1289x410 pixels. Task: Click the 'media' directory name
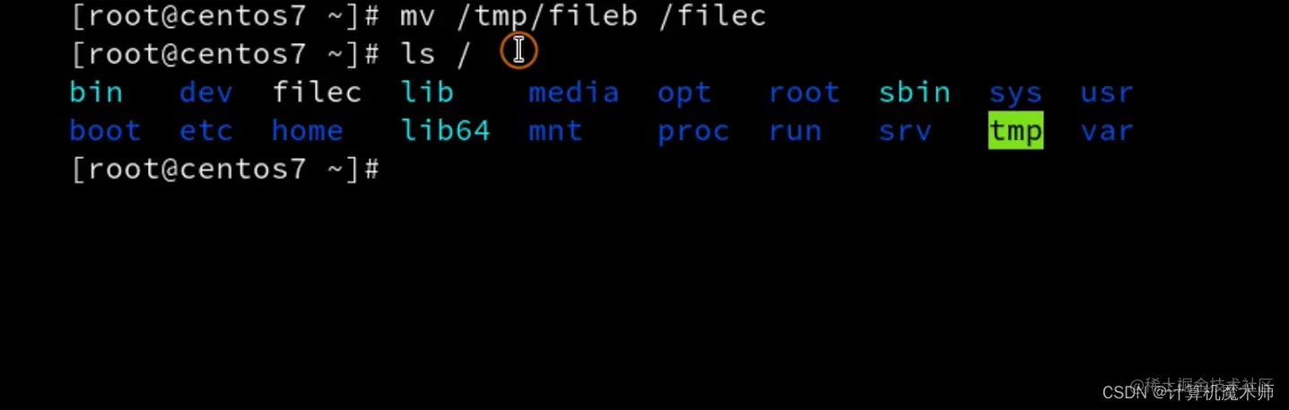point(574,92)
